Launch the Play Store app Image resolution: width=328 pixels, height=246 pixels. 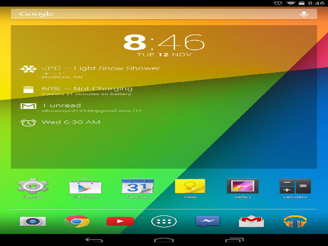point(85,187)
